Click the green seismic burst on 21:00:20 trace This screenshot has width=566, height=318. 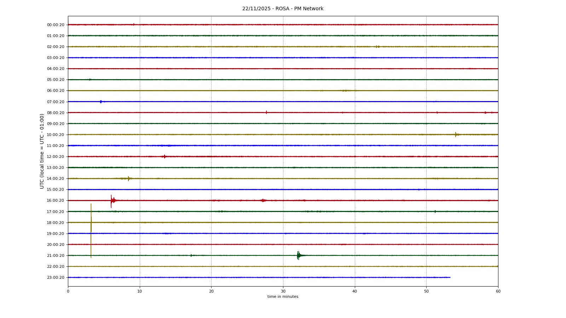click(299, 255)
